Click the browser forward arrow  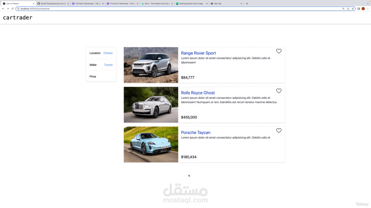pyautogui.click(x=8, y=9)
